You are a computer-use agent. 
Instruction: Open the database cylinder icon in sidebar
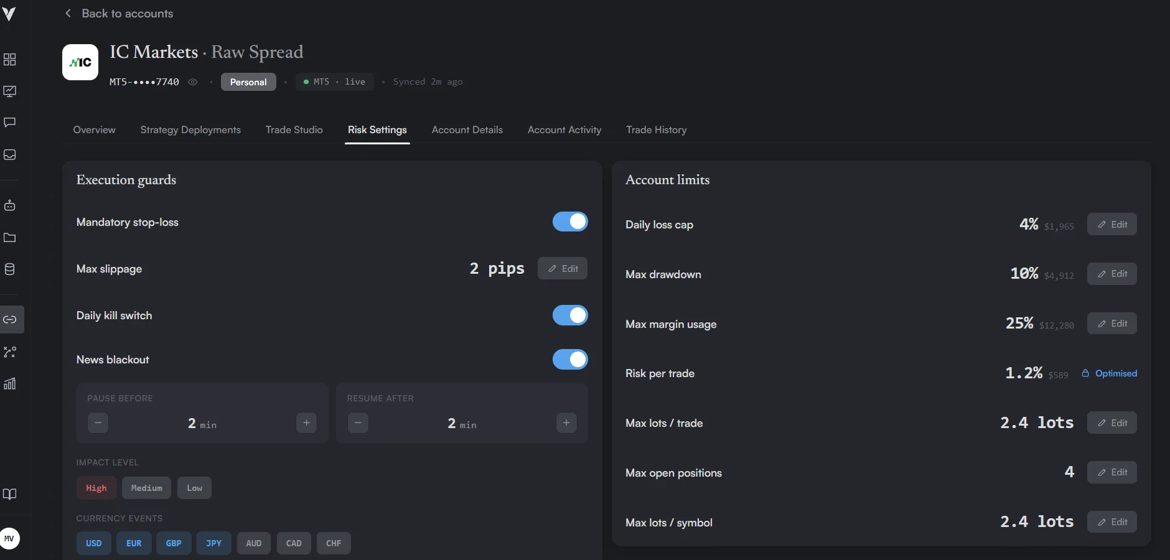[x=10, y=269]
